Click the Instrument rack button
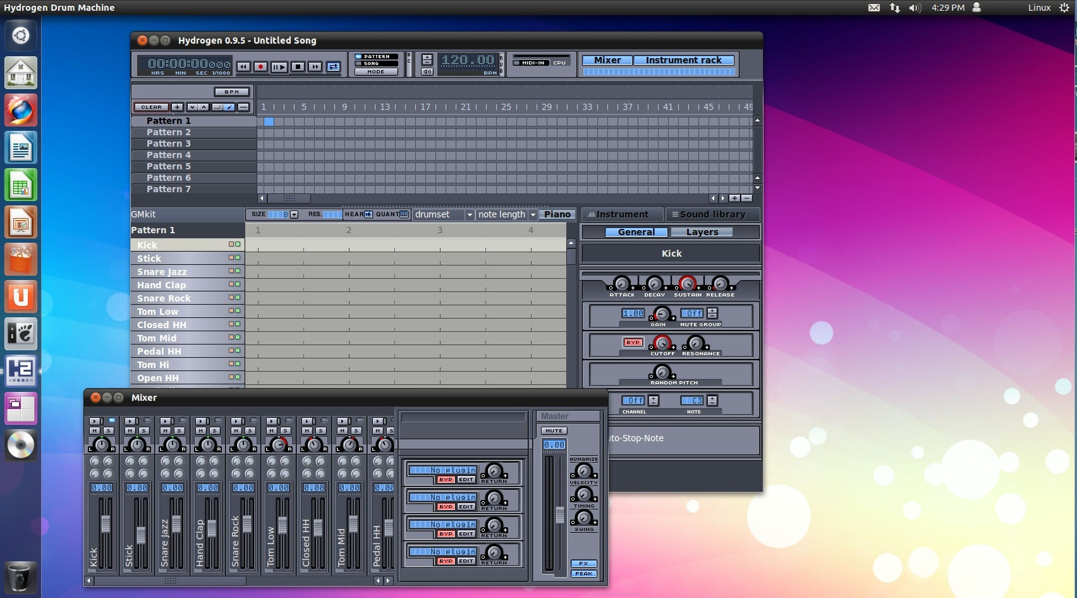 pyautogui.click(x=685, y=59)
